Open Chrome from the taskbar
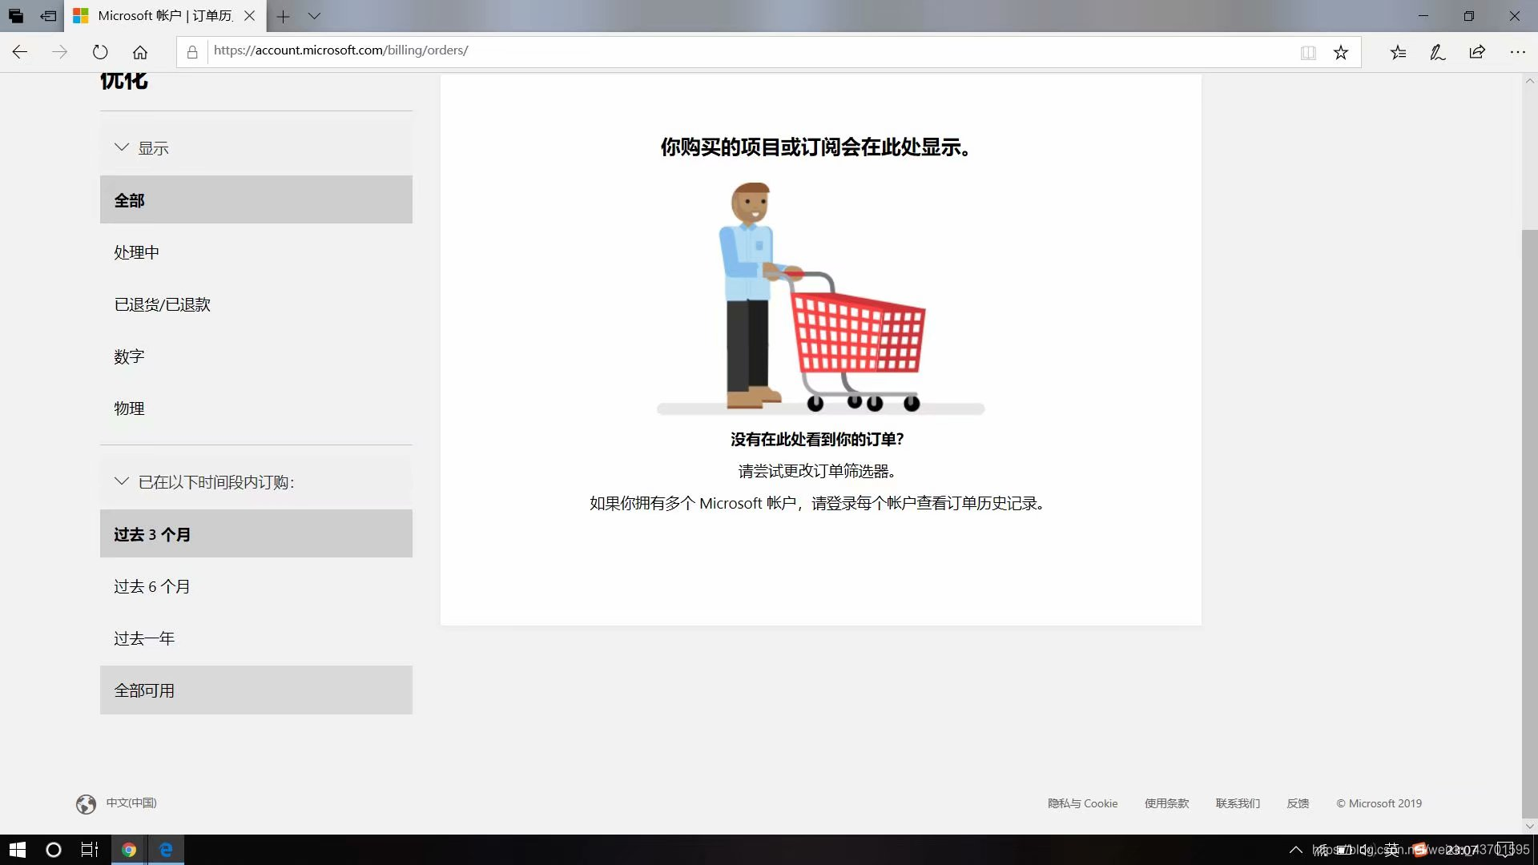 coord(128,850)
